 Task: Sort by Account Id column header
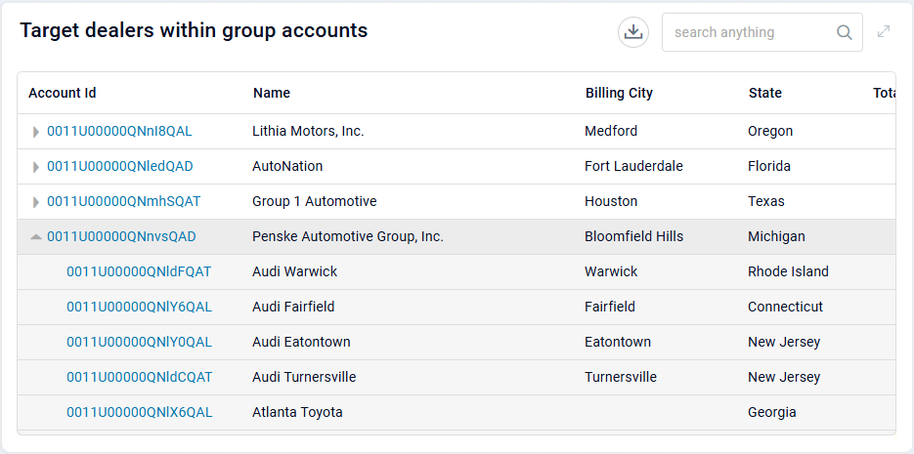coord(63,94)
